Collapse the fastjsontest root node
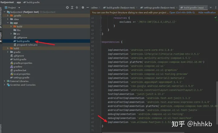The width and height of the screenshot is (218, 133). [x=5, y=12]
